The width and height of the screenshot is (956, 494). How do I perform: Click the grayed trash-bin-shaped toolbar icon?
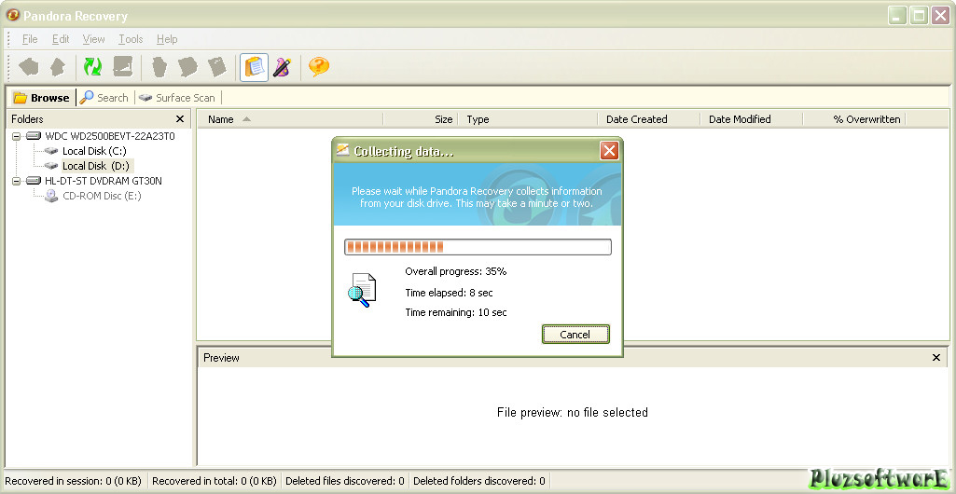pos(159,66)
